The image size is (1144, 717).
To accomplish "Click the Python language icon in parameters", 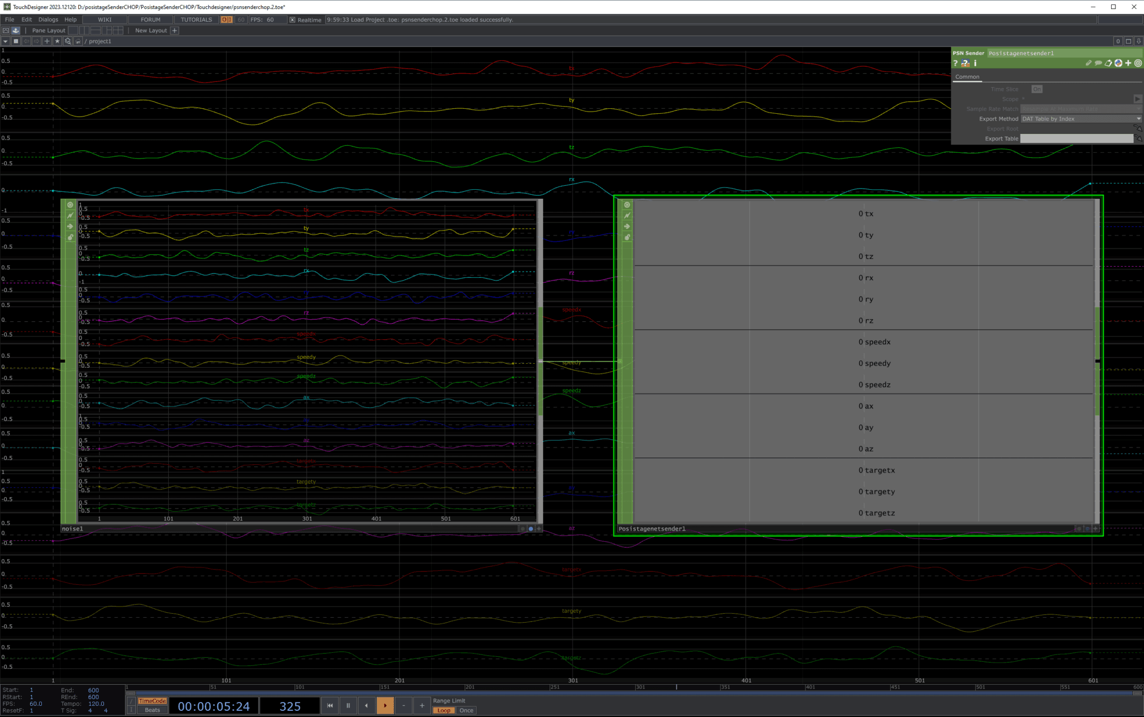I will tap(1118, 63).
